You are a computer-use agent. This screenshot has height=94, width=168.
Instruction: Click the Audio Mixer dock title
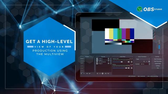[x=123, y=57]
